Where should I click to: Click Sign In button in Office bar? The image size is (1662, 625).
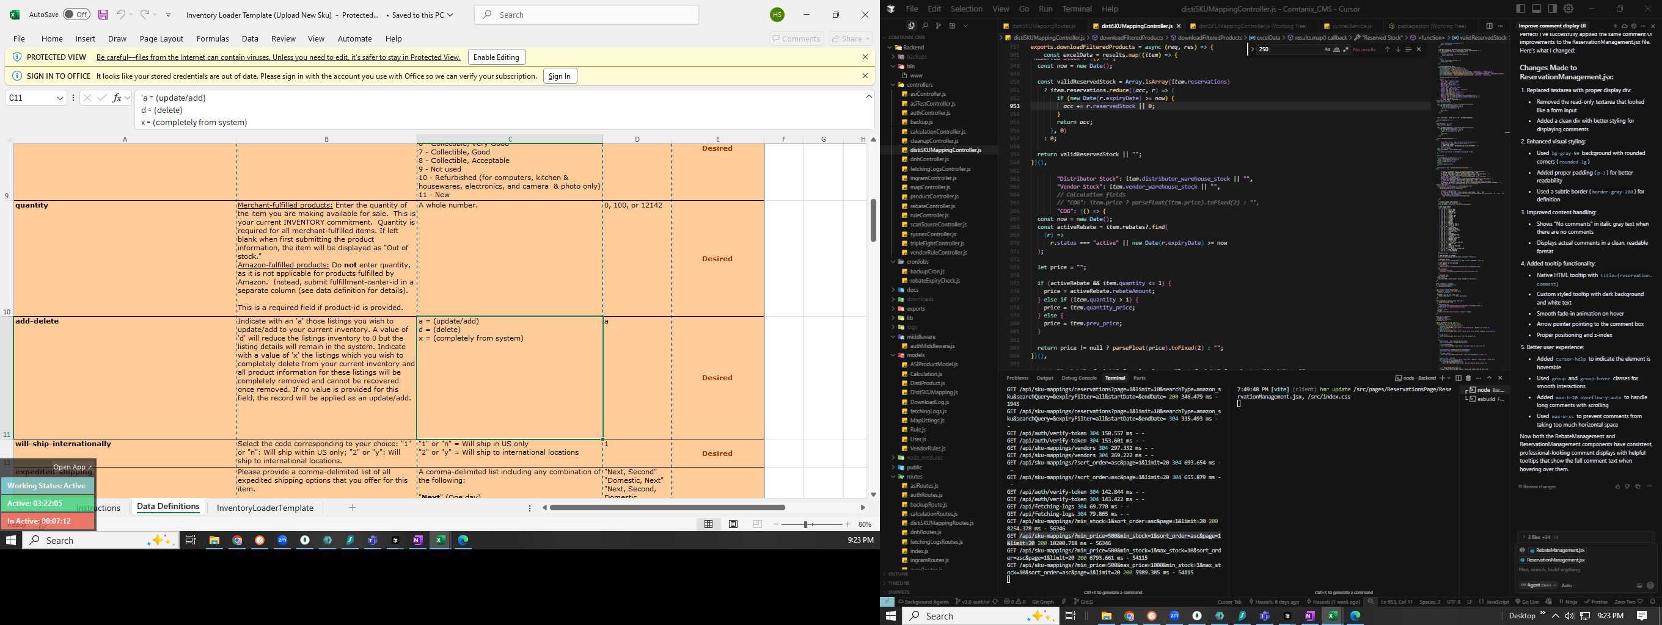point(559,76)
